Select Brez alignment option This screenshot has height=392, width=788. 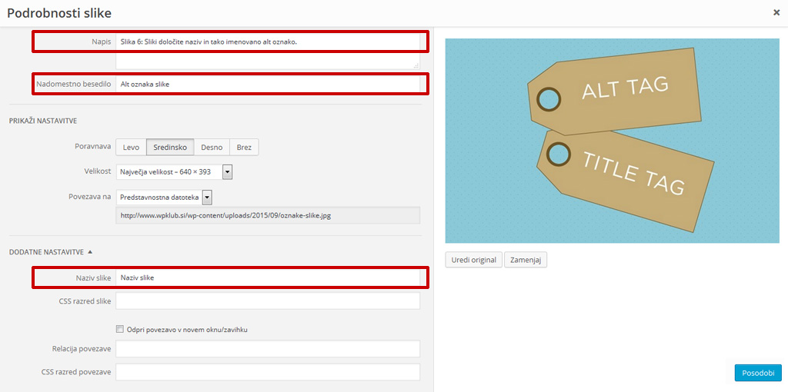[244, 148]
